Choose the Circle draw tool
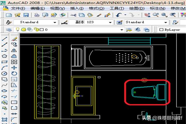 5,73
